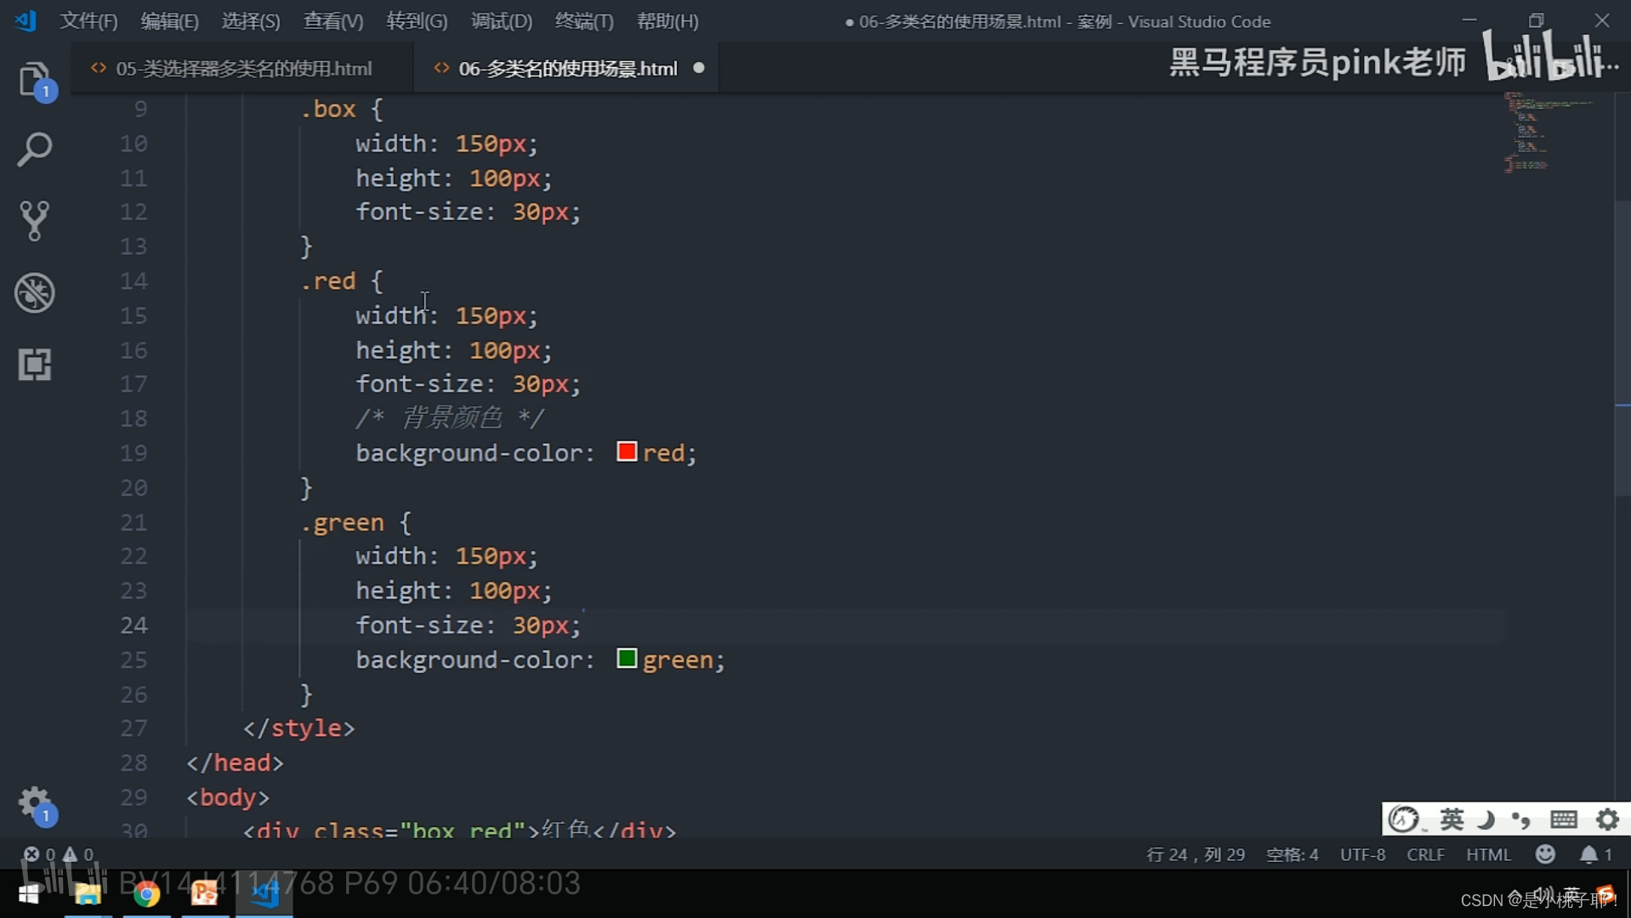Open PowerPoint from the taskbar
Screen dimensions: 1631x918
pyautogui.click(x=205, y=894)
